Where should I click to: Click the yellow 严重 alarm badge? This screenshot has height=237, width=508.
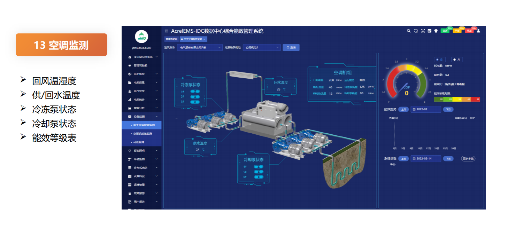click(457, 31)
